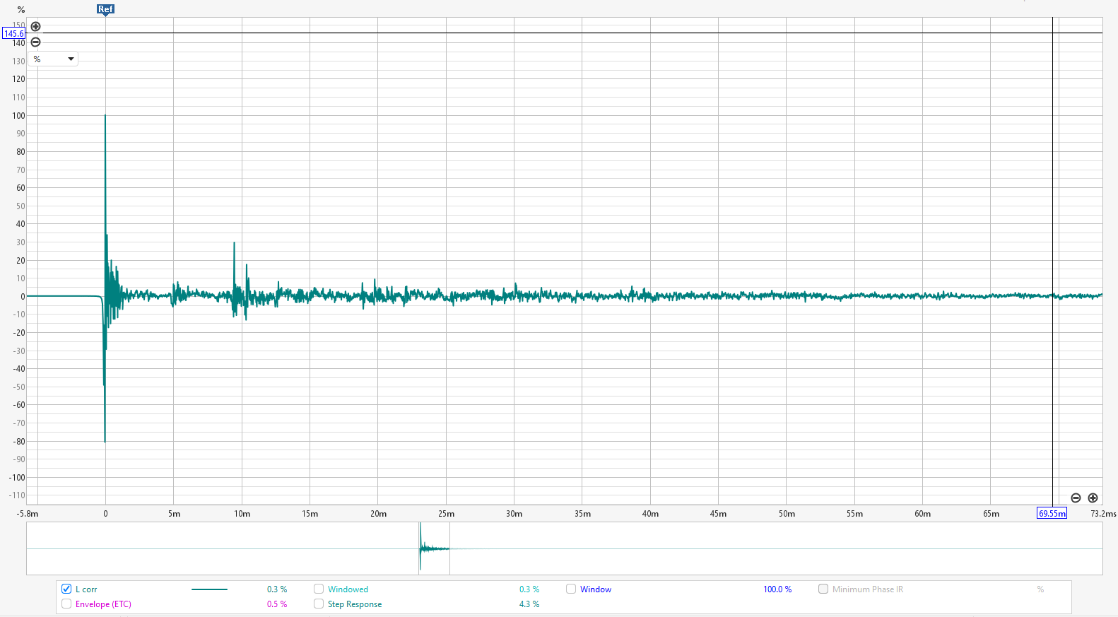This screenshot has height=617, width=1118.
Task: Zoom in horizontal axis with plus icon
Action: pyautogui.click(x=1093, y=498)
